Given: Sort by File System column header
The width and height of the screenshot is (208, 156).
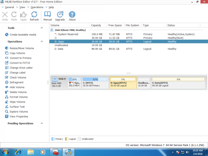Looking at the screenshot, I should click(x=133, y=25).
